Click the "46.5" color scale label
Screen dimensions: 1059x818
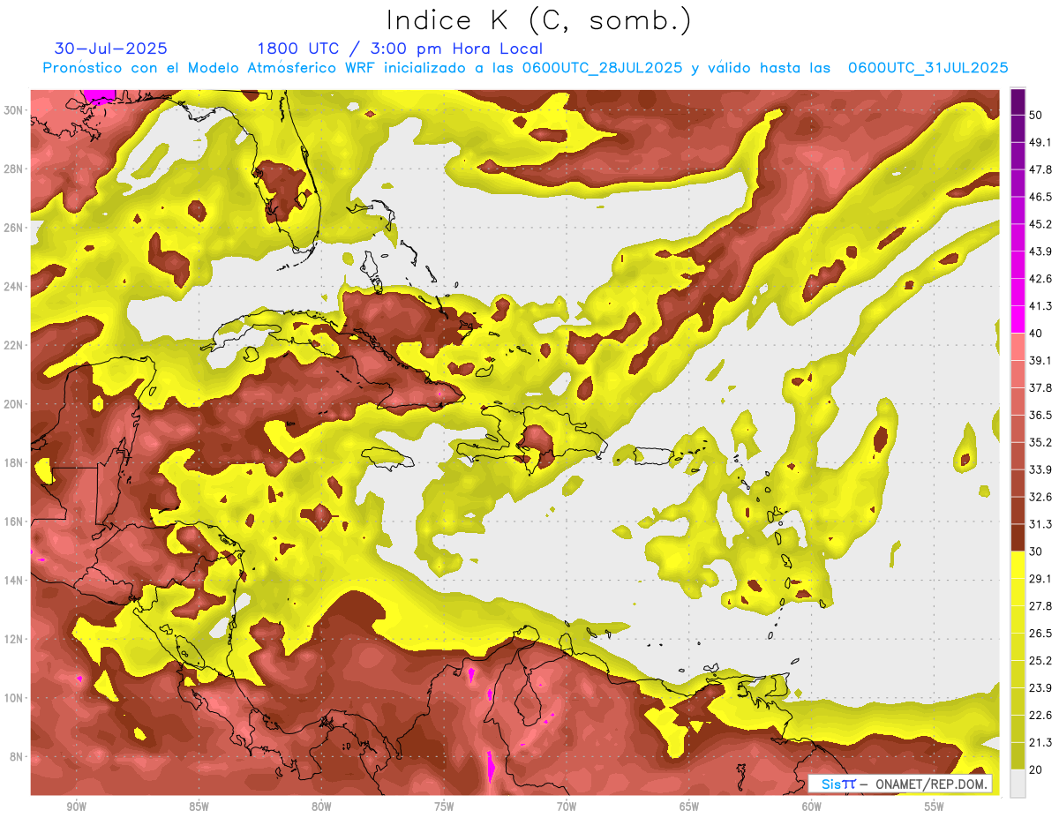(1040, 198)
